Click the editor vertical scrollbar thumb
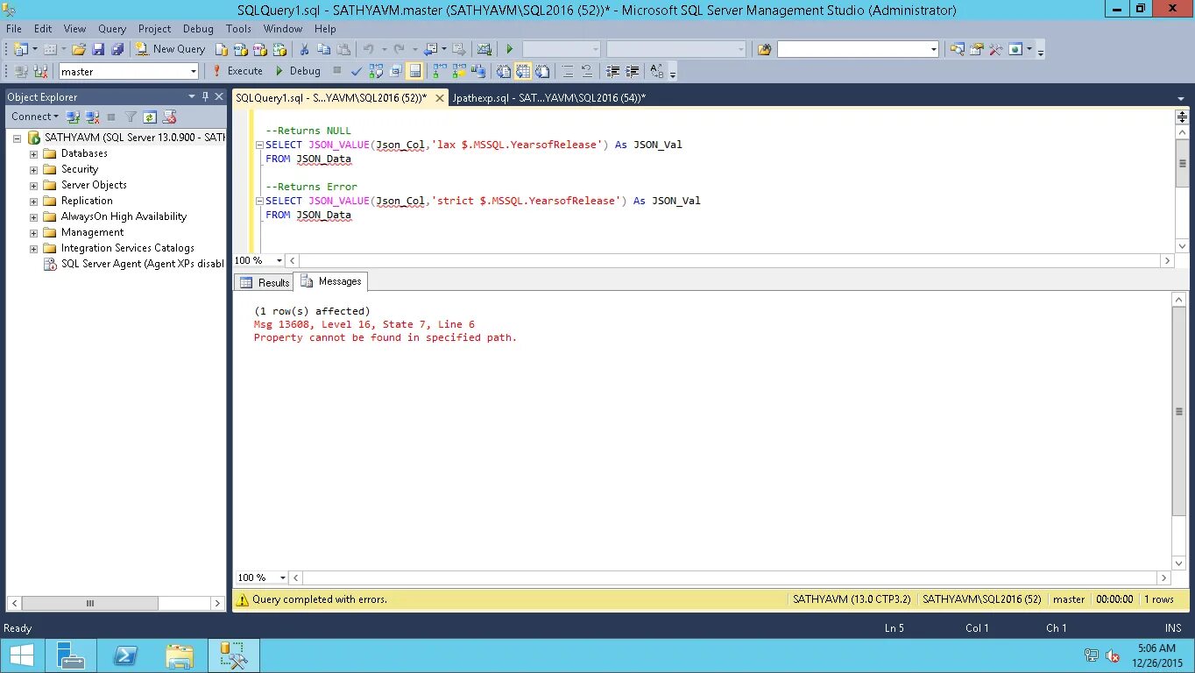 (1182, 163)
